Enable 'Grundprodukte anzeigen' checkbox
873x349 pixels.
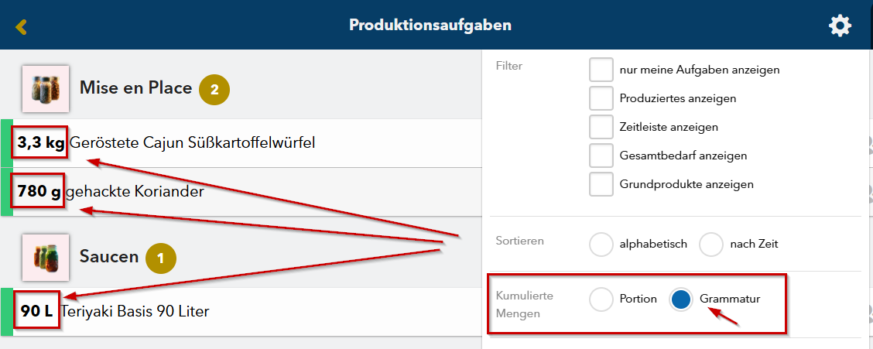coord(601,184)
